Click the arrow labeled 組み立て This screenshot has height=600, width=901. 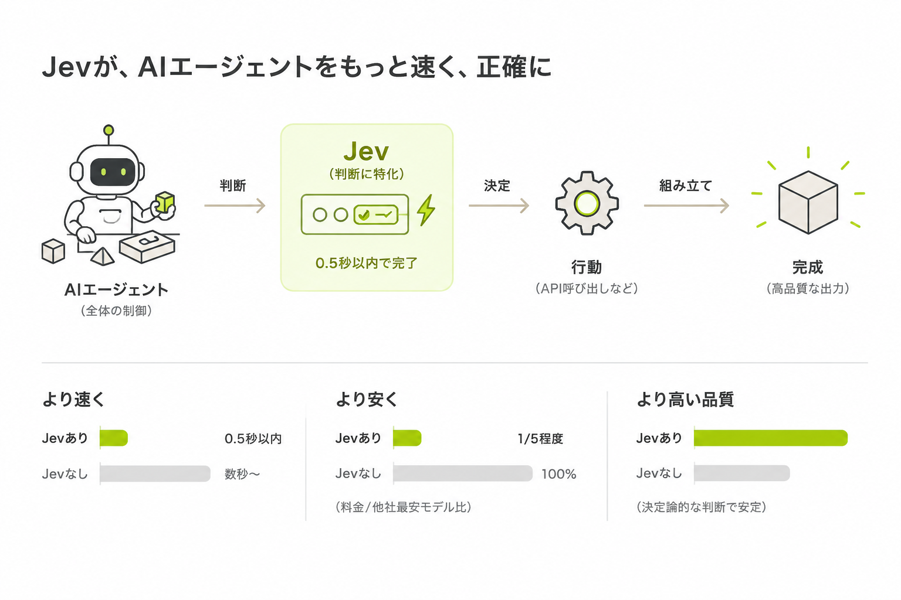[686, 206]
